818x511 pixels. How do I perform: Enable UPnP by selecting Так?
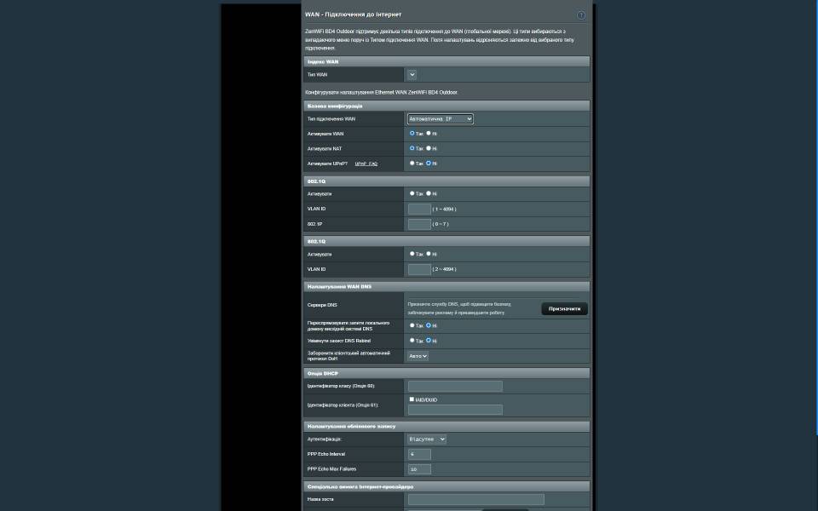tap(412, 164)
